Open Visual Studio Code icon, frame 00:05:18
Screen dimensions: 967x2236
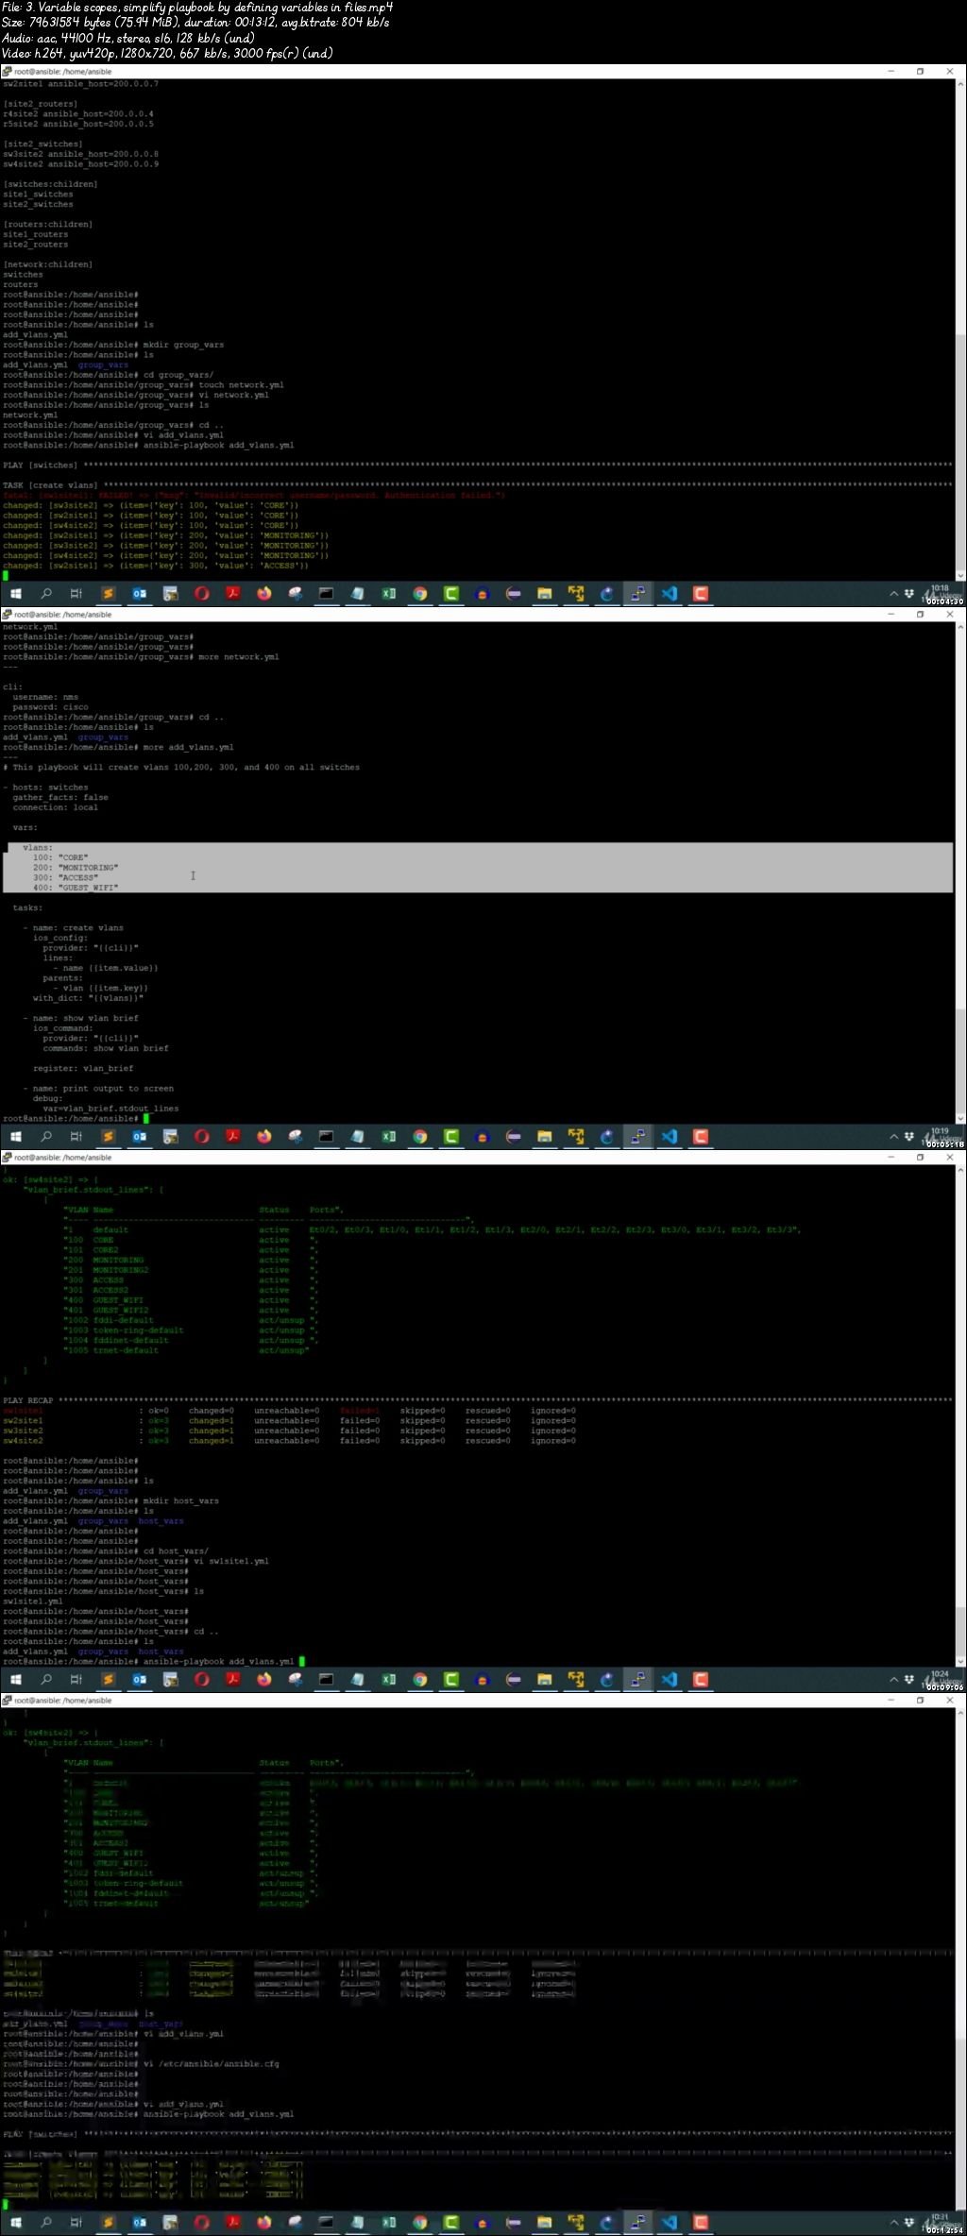click(669, 1137)
